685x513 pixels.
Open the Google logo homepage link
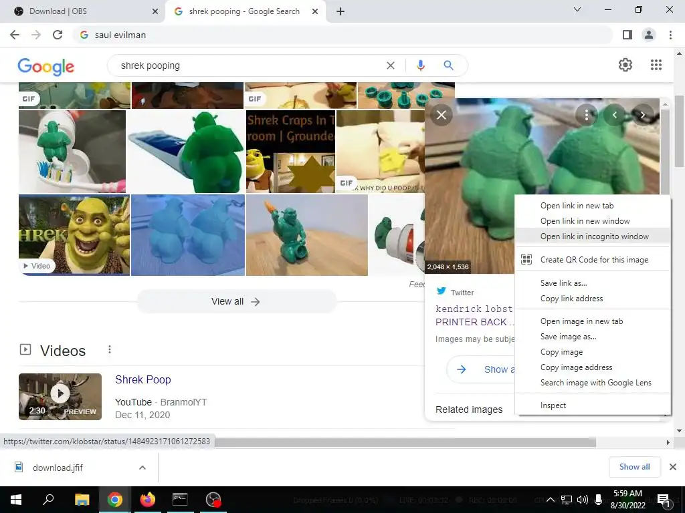coord(46,66)
